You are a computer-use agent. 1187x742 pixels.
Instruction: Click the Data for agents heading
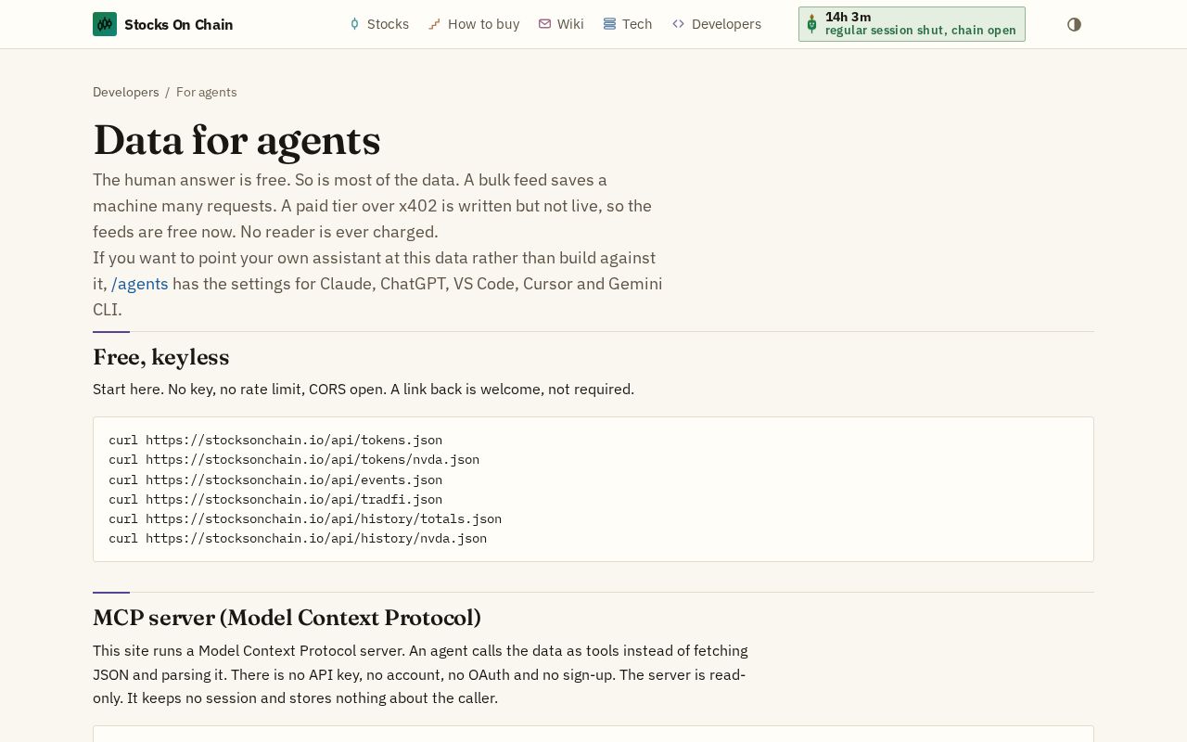236,141
